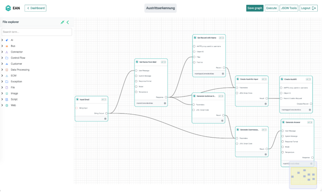Log out of the application
Viewport: 322px width, 192px height.
point(308,8)
